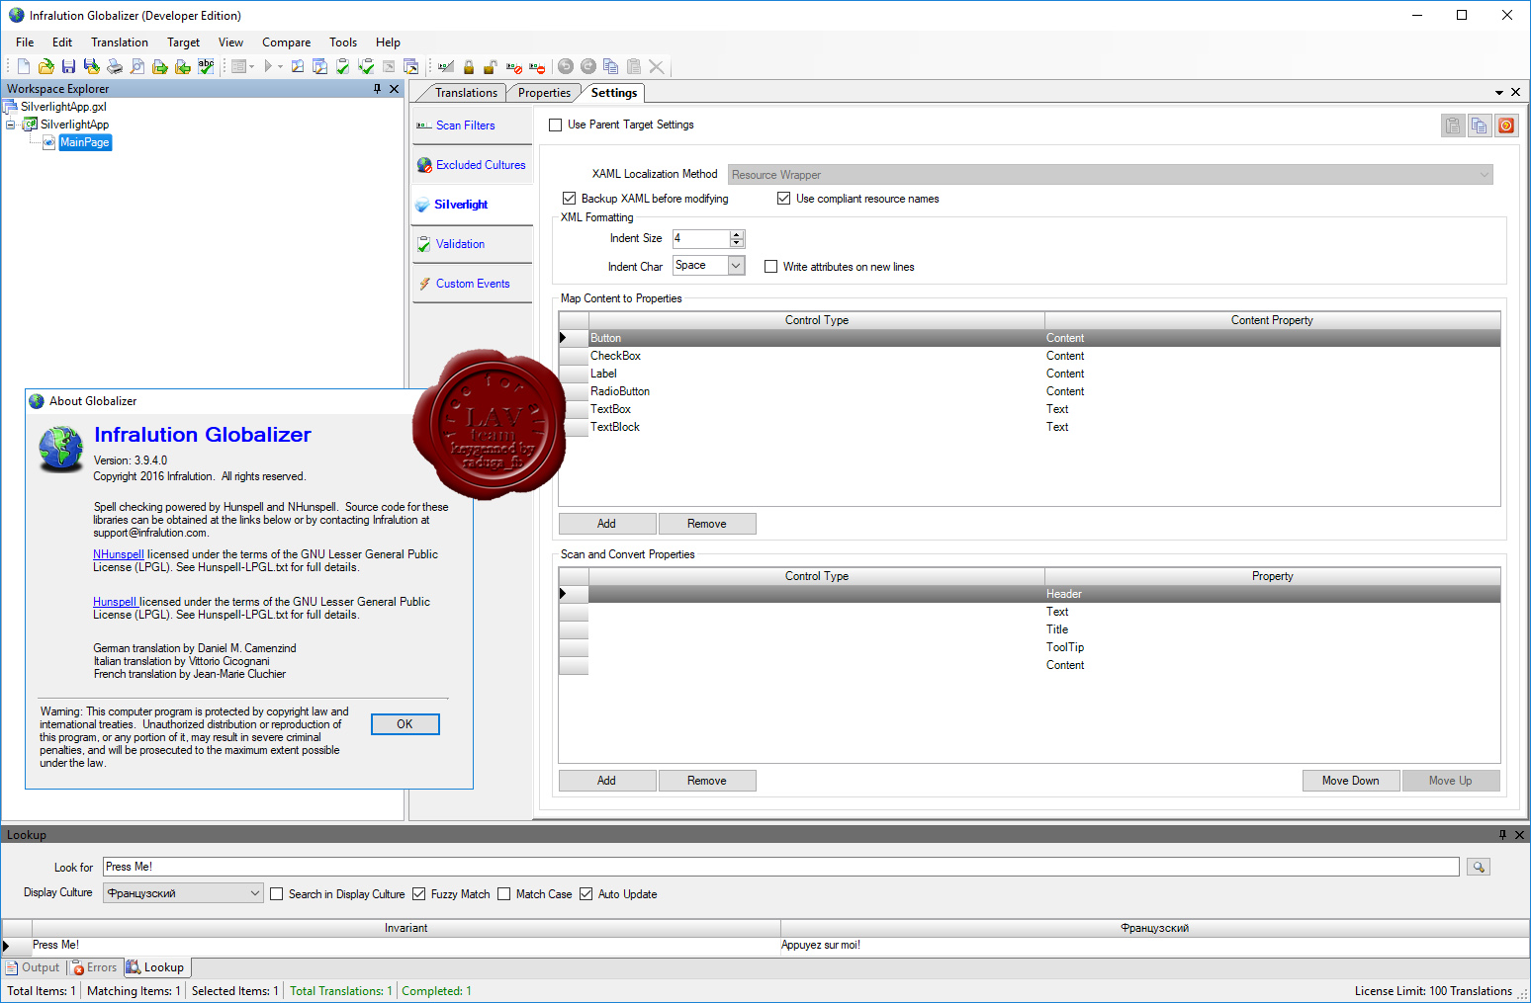This screenshot has width=1531, height=1003.
Task: Click the Undo round arrow icon
Action: point(566,66)
